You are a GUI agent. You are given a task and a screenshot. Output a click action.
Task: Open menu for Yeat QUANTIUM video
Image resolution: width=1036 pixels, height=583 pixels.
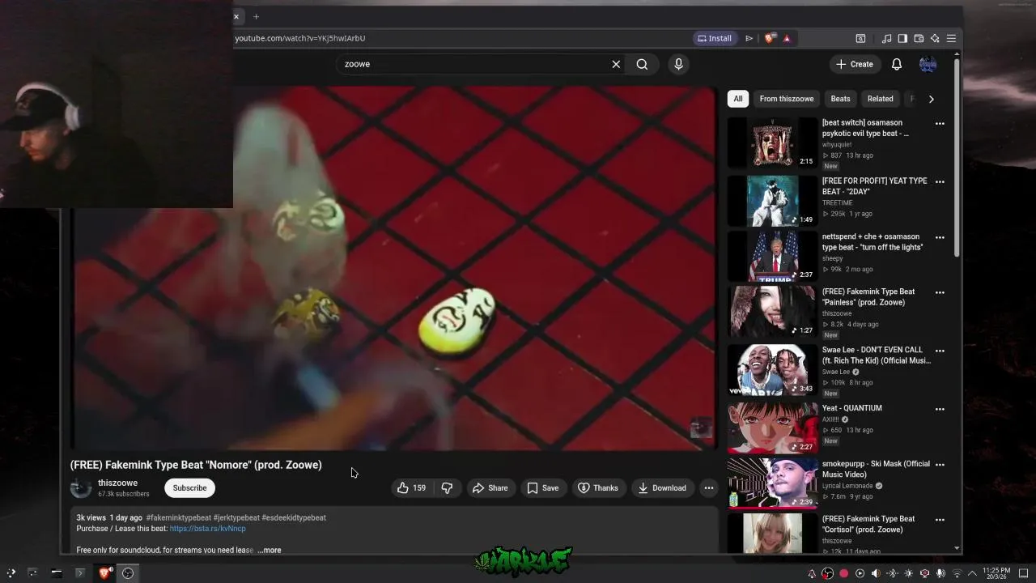[940, 409]
